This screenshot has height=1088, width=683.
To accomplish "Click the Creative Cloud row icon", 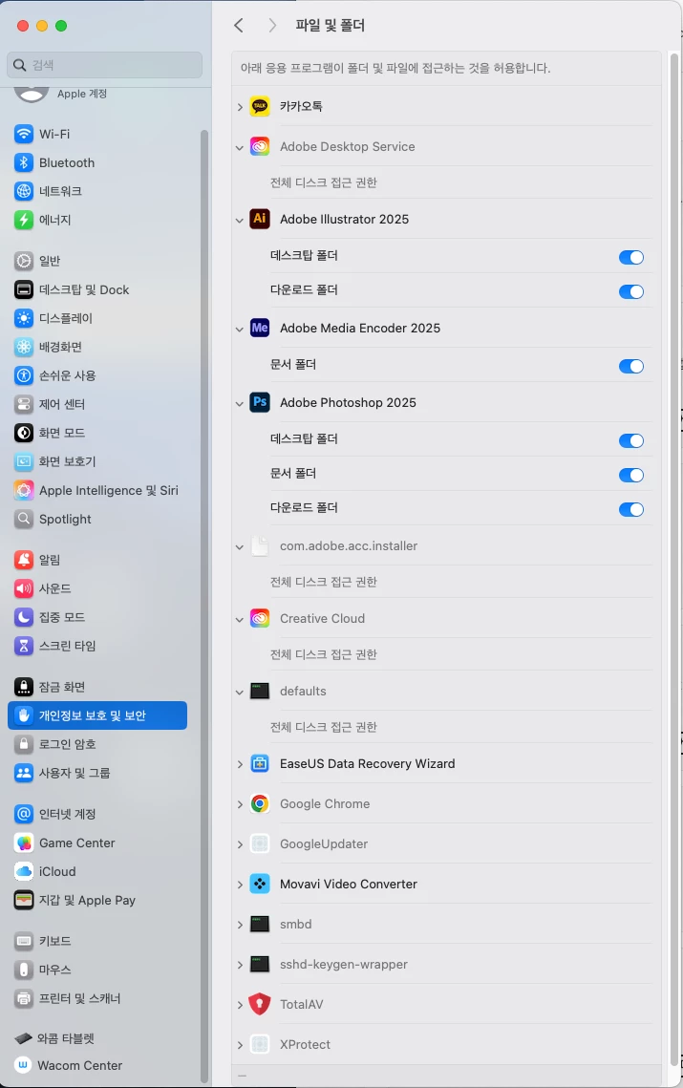I will [x=260, y=618].
